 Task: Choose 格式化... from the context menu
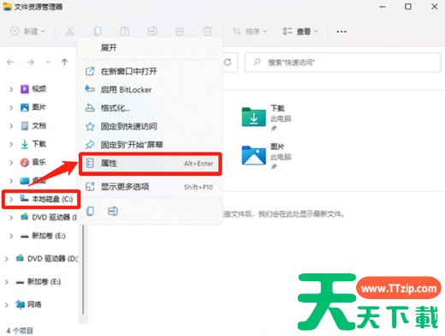(151, 108)
